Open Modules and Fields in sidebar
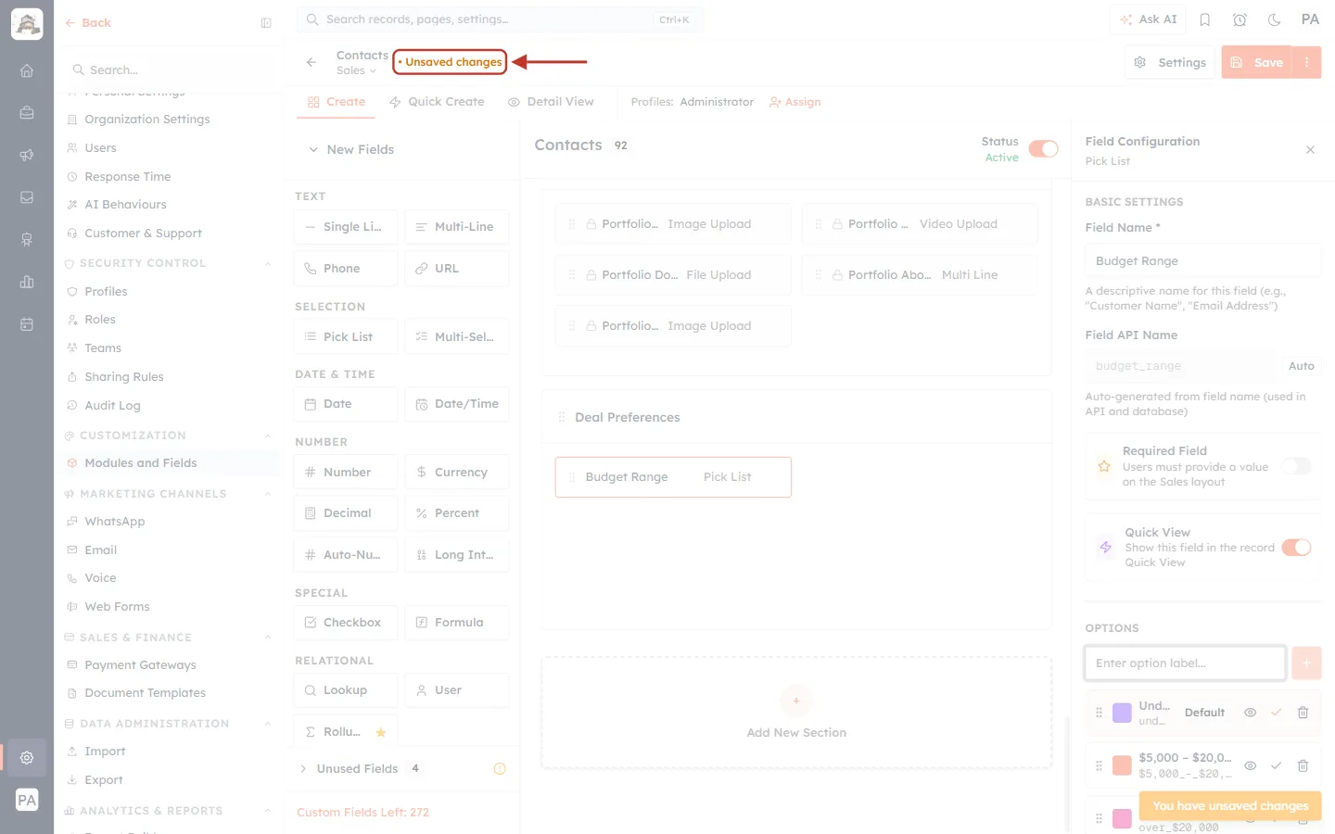 [140, 463]
